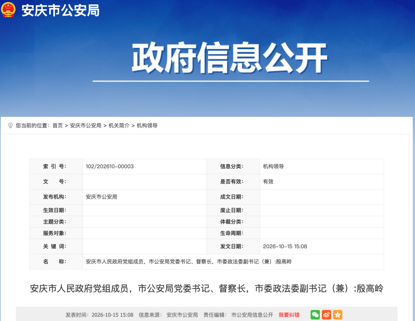Click the 索引号 label cell

click(56, 166)
